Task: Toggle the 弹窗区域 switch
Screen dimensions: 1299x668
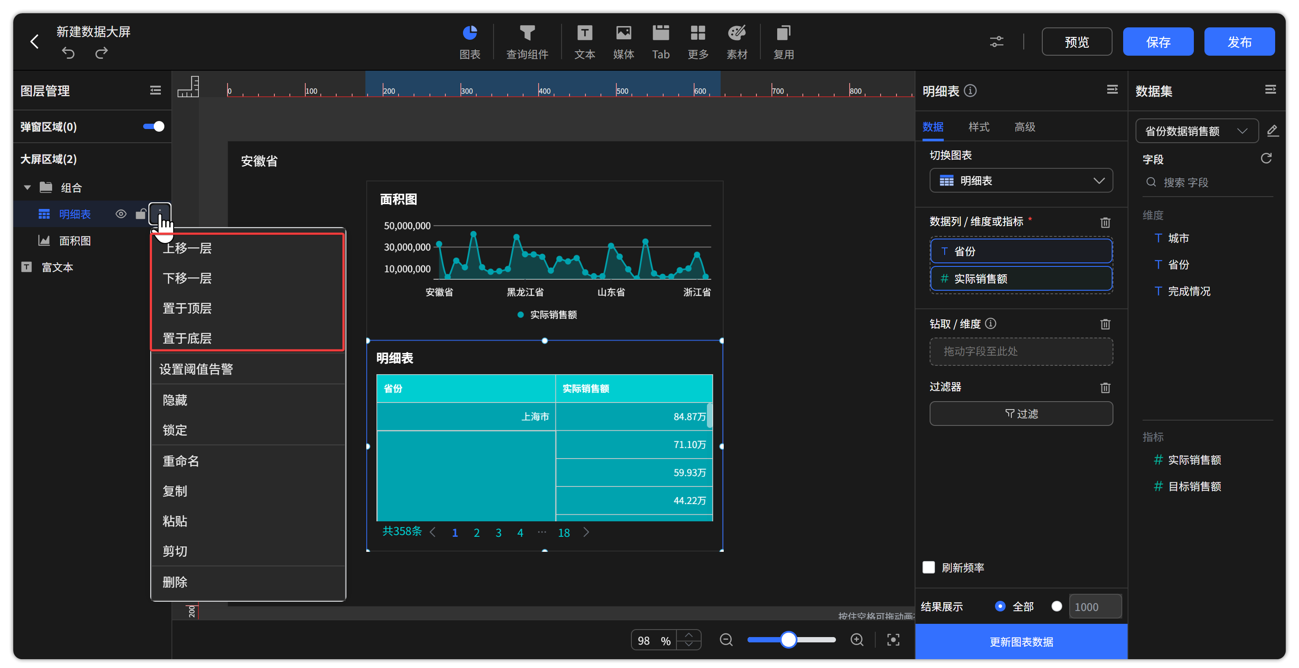Action: (x=154, y=126)
